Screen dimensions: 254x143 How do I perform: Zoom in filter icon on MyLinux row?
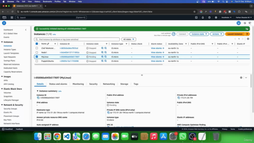[102, 57]
